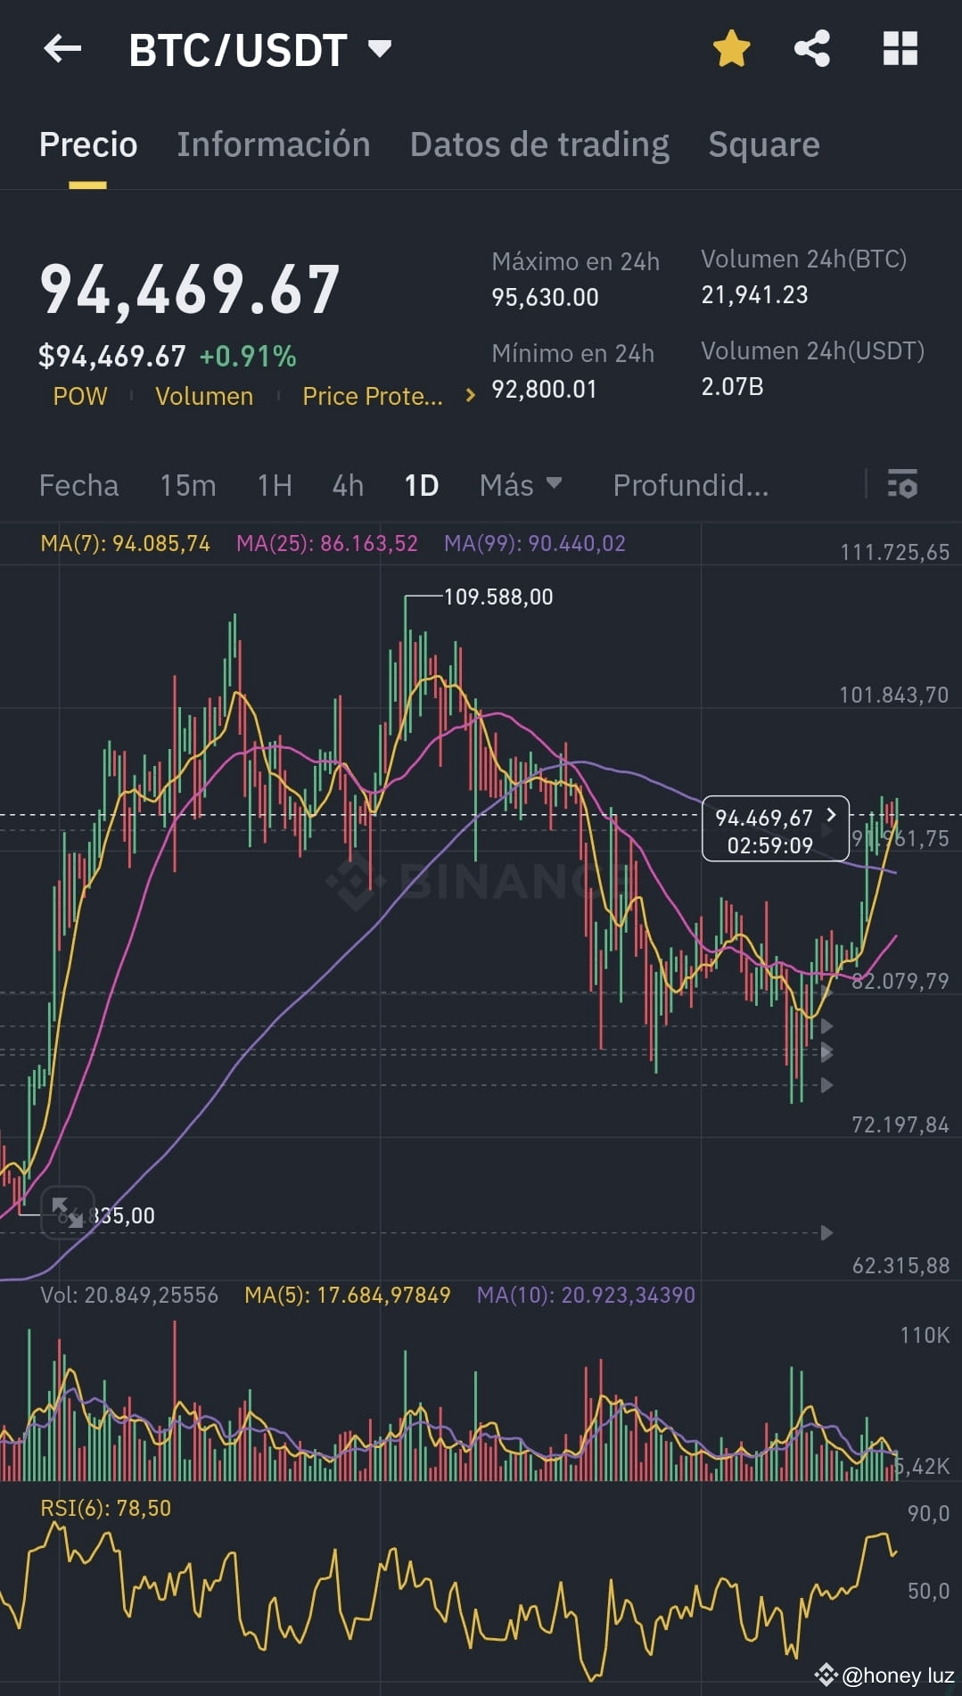
Task: Open the POW tag
Action: click(80, 396)
